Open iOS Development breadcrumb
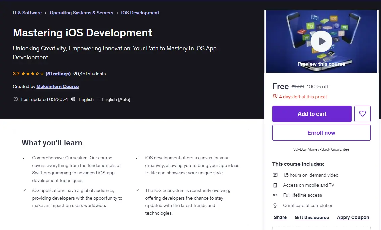The height and width of the screenshot is (230, 381). click(140, 13)
